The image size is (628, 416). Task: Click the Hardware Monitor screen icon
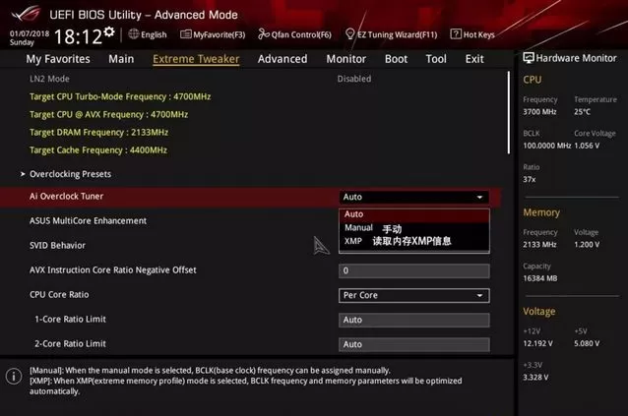coord(529,58)
